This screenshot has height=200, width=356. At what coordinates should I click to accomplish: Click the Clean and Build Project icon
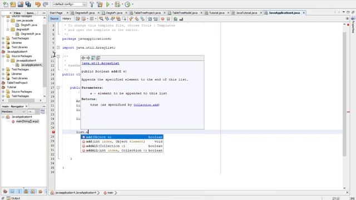(100, 4)
